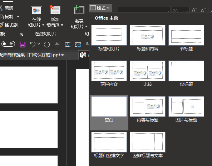
Task: Click the 剪切 cut button
Action: 7,8
